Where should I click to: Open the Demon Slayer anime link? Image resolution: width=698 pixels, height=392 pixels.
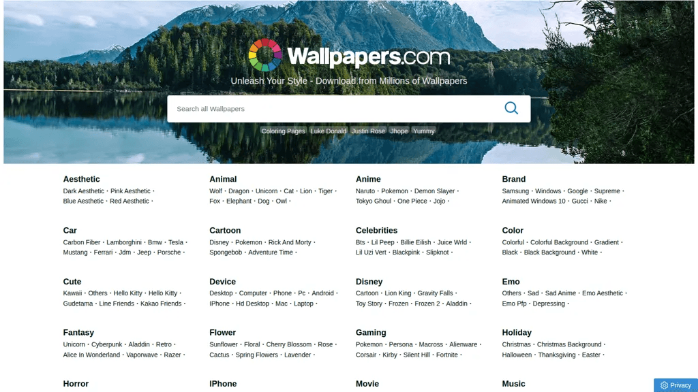pos(434,191)
